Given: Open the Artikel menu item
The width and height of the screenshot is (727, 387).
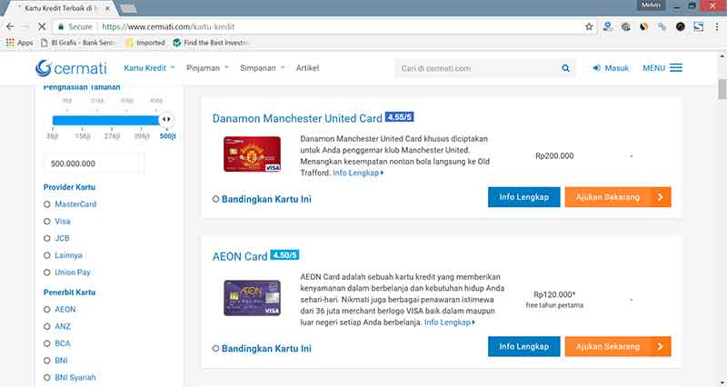Looking at the screenshot, I should [x=307, y=67].
